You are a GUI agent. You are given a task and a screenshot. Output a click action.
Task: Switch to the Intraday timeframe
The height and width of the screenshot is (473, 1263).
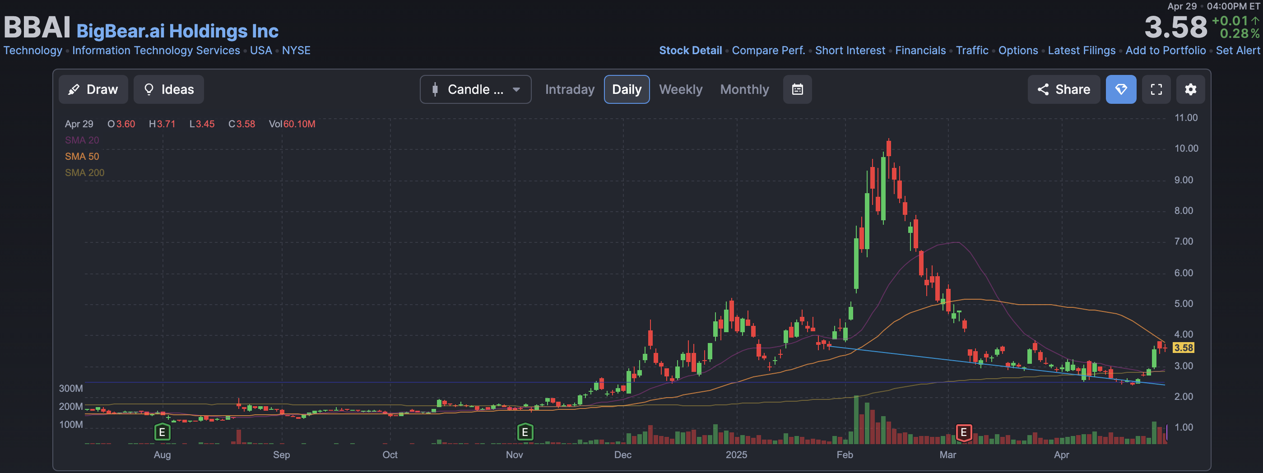coord(570,89)
